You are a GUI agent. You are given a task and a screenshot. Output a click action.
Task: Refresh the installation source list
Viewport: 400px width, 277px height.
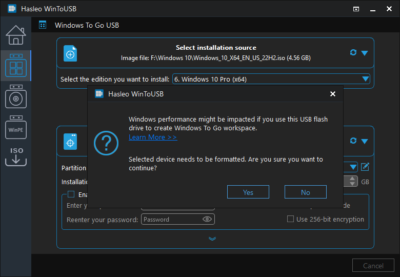353,52
